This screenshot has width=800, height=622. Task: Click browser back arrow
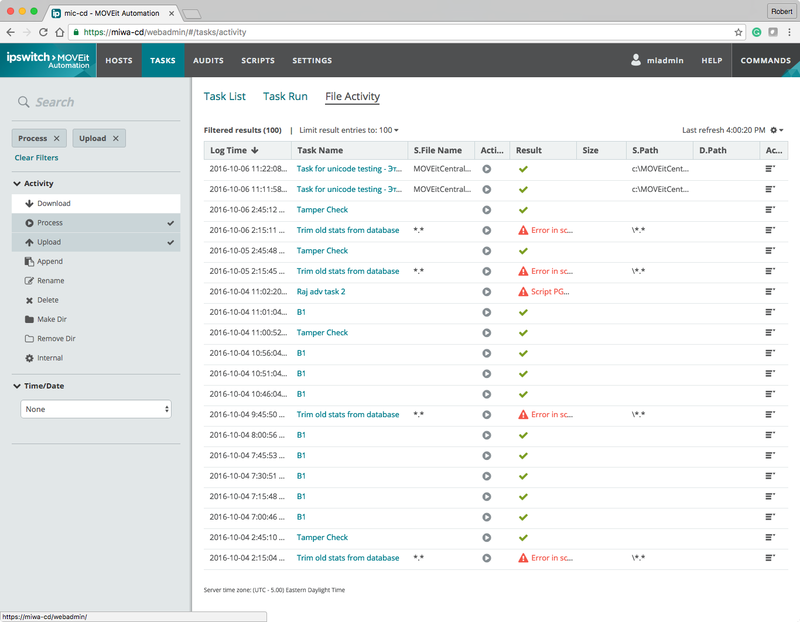11,32
